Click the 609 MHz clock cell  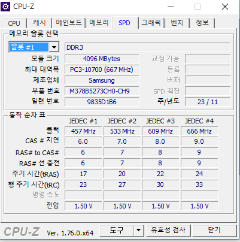[160, 131]
